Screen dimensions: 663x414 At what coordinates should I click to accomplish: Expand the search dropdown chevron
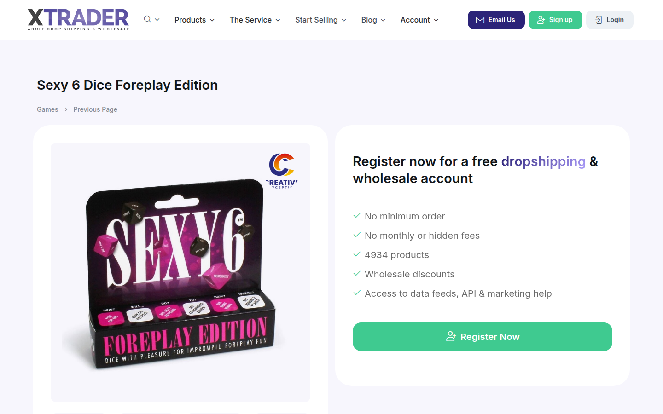pyautogui.click(x=157, y=20)
